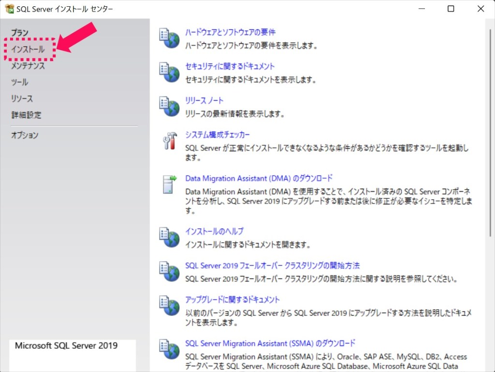Click description text インストールに関するドキュメントを開きます。
Viewport: 495px width, 372px height.
[x=248, y=245]
